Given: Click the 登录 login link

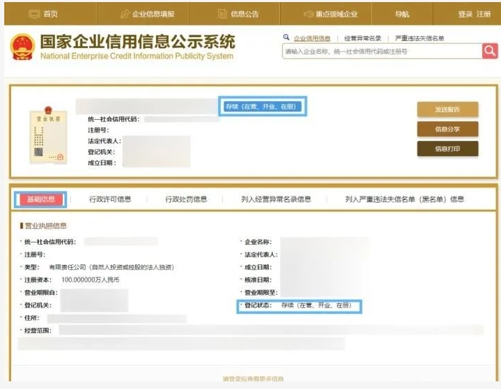Looking at the screenshot, I should (465, 14).
